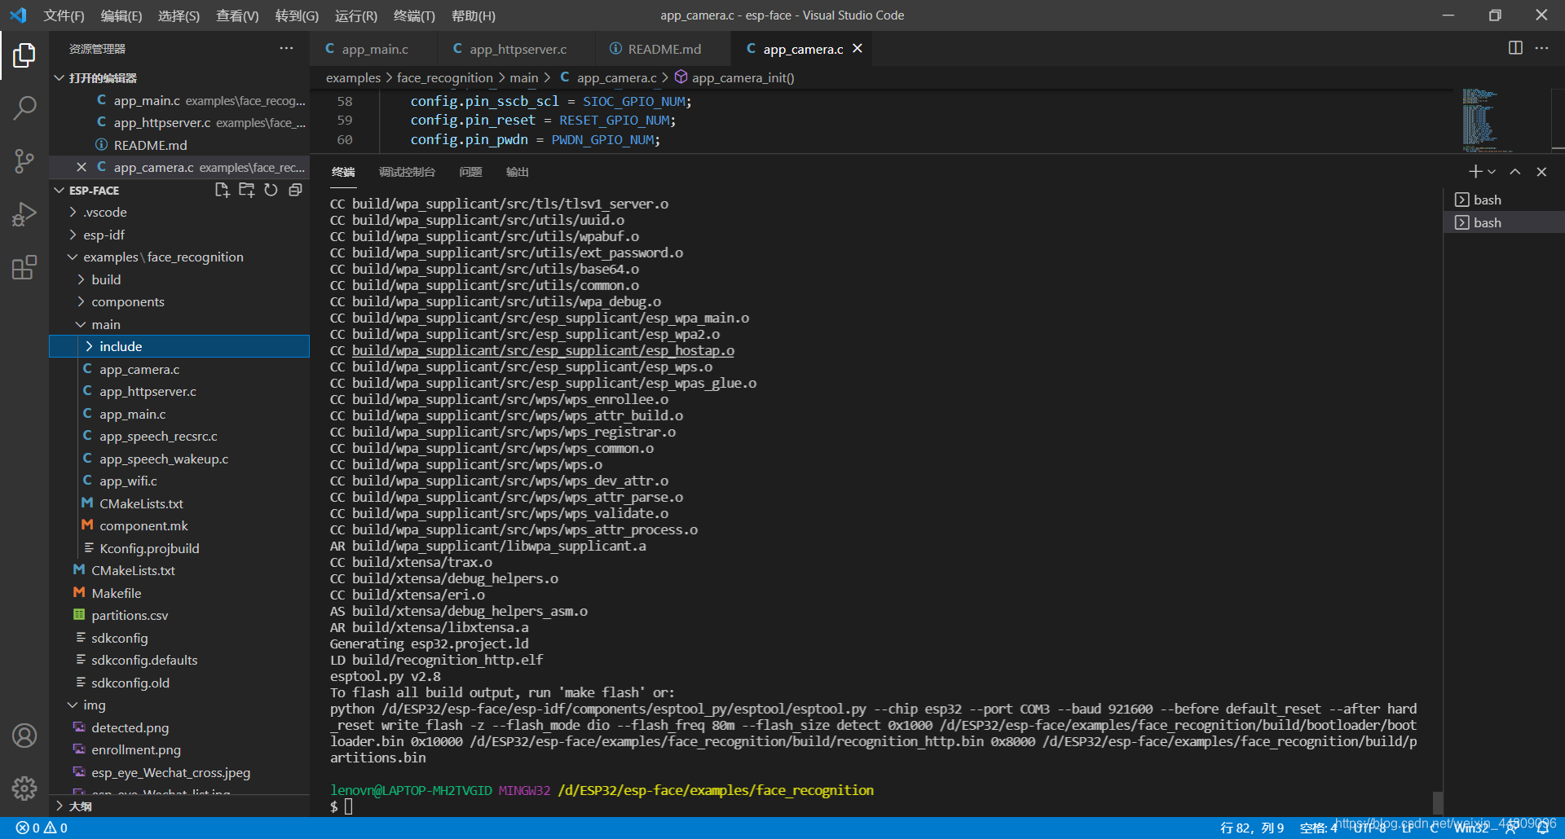Click the terminal prompt input cursor
This screenshot has height=839, width=1565.
click(x=348, y=806)
